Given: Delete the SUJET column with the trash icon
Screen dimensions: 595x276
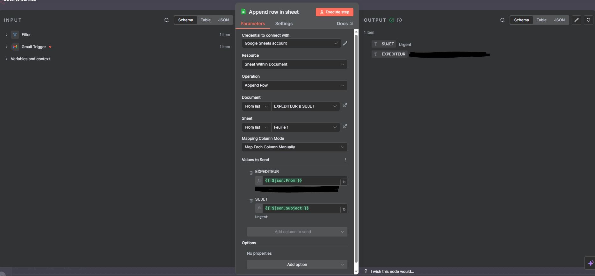Looking at the screenshot, I should (x=251, y=201).
